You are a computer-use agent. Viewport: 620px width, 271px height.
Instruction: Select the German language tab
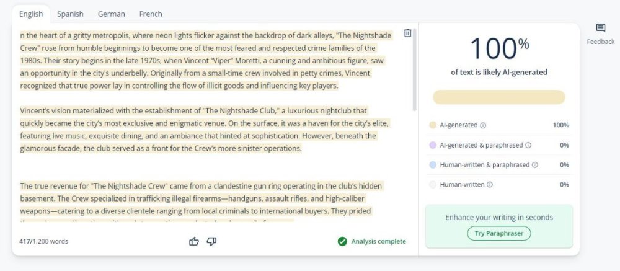(111, 14)
